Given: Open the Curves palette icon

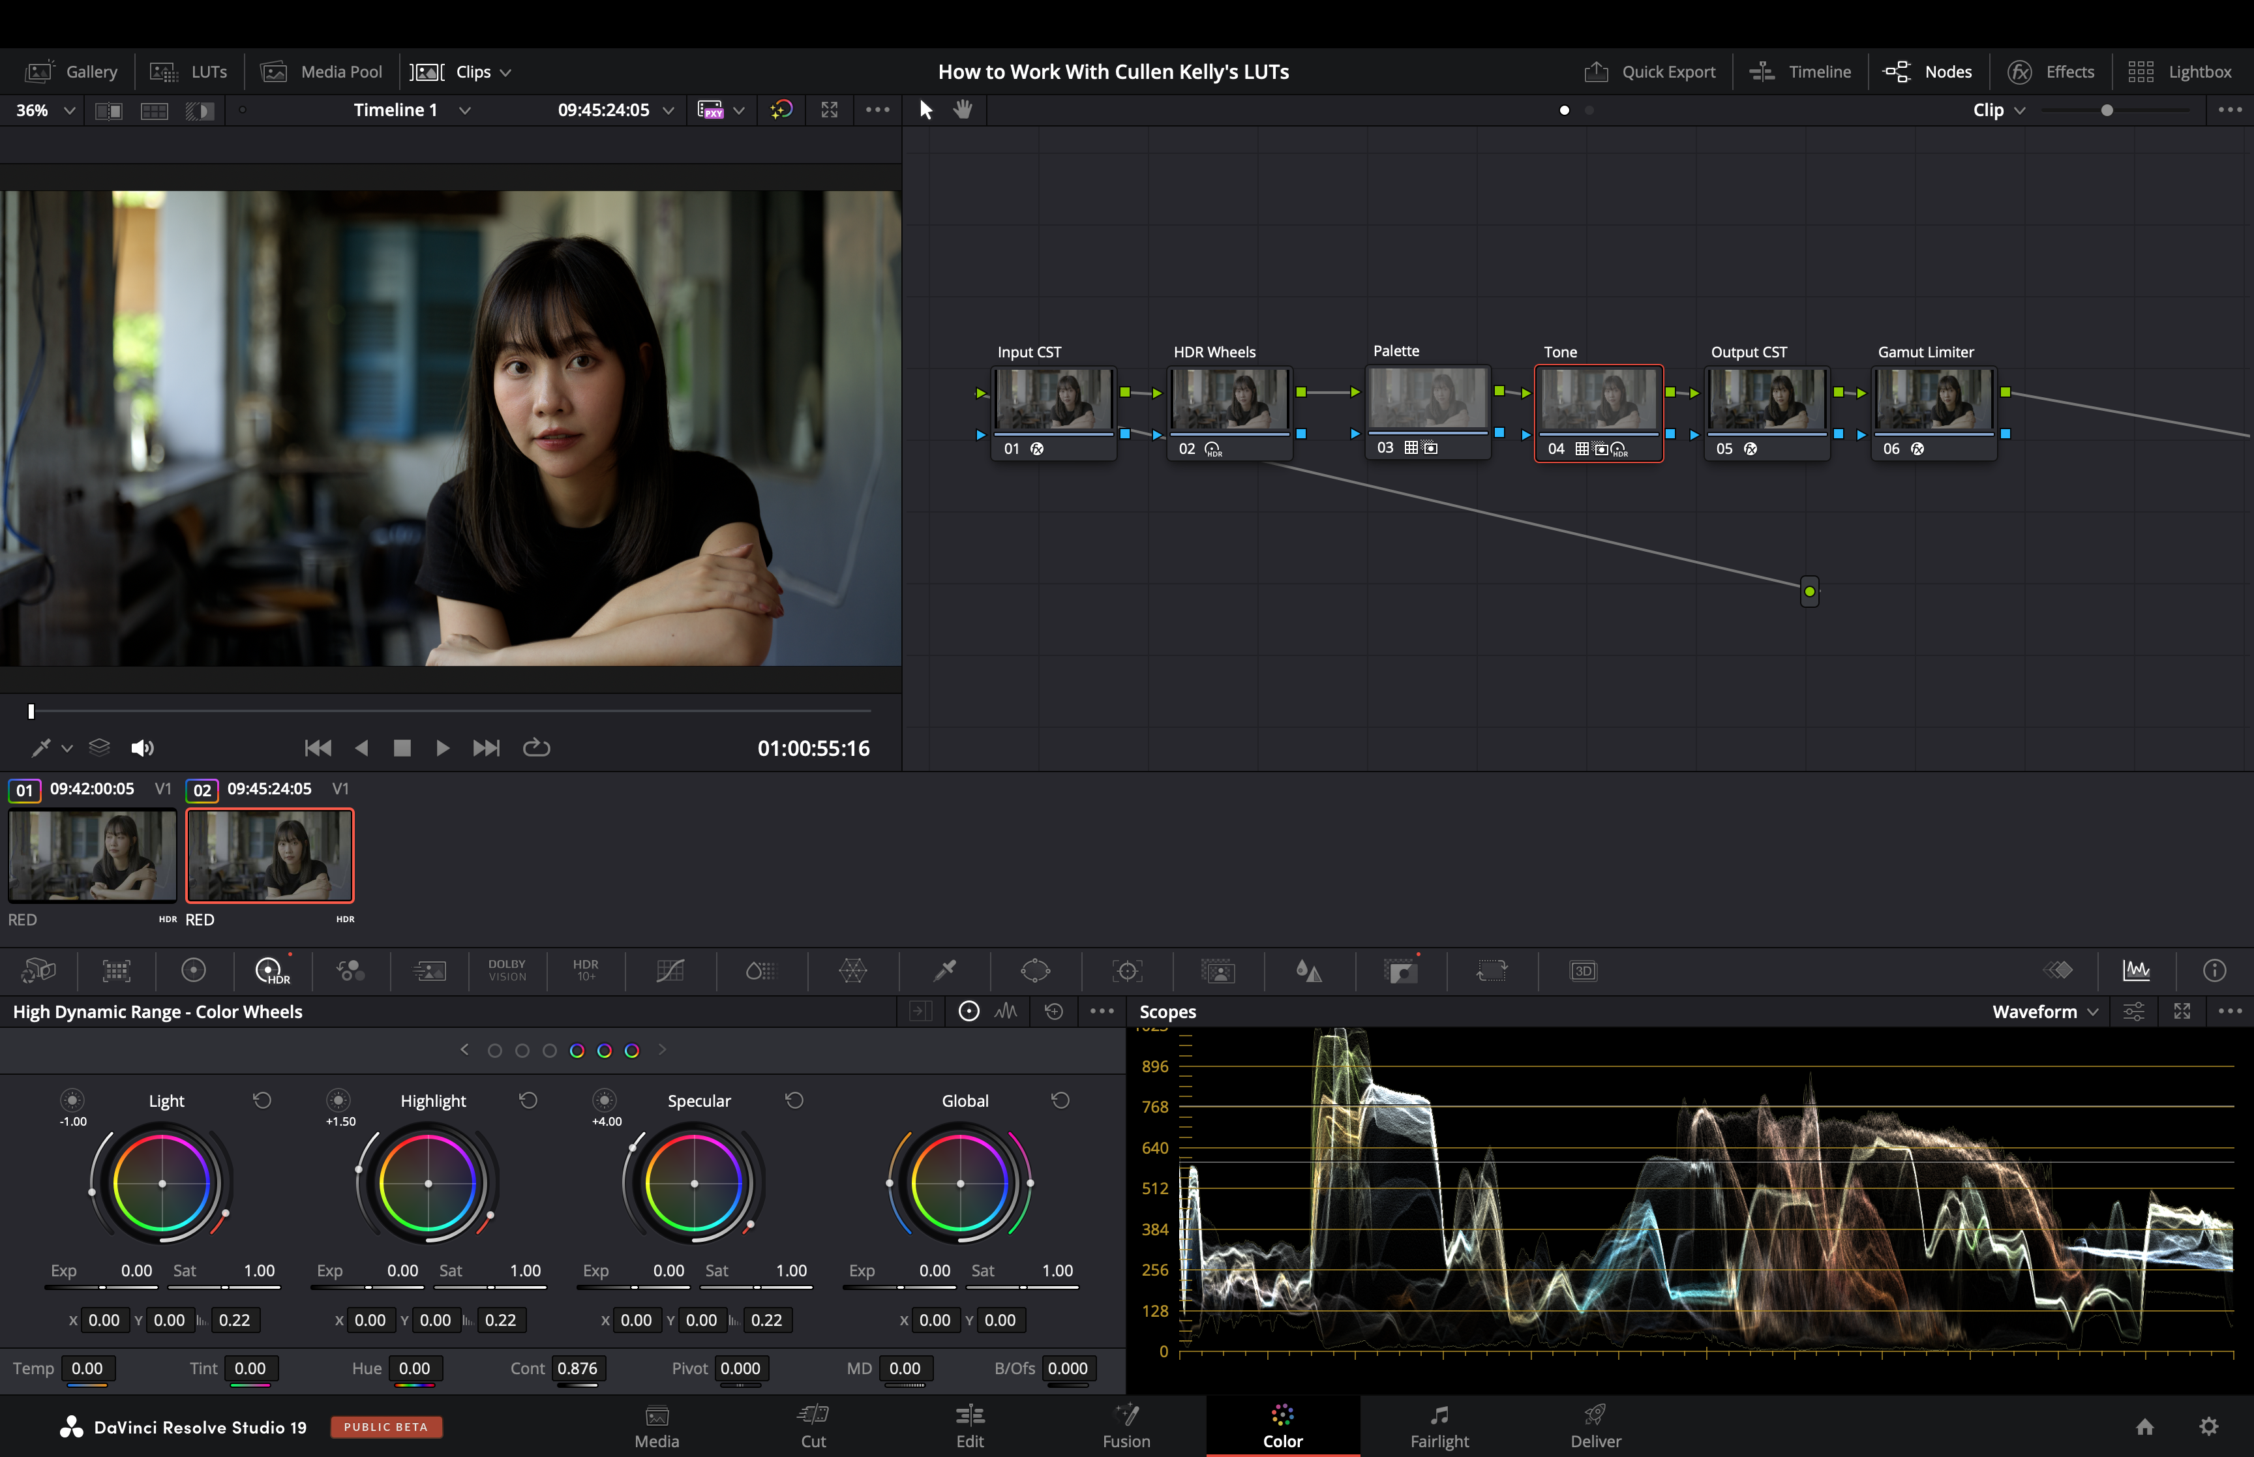Looking at the screenshot, I should pyautogui.click(x=670, y=970).
